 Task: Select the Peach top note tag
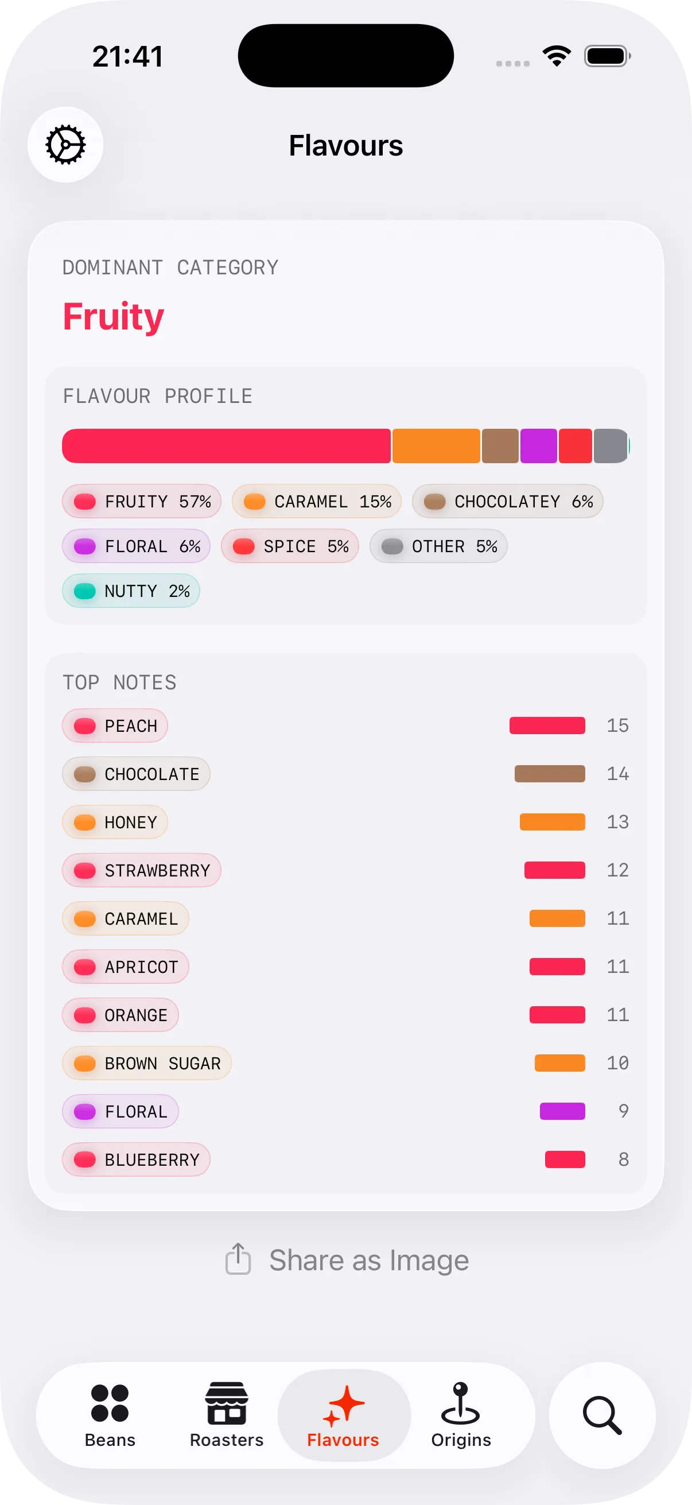(x=115, y=726)
